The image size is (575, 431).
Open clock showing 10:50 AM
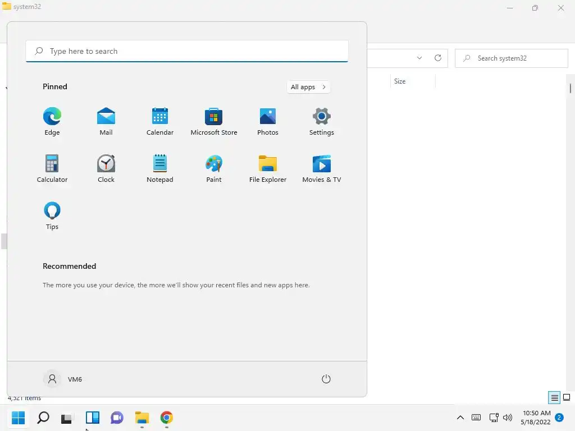pyautogui.click(x=536, y=418)
